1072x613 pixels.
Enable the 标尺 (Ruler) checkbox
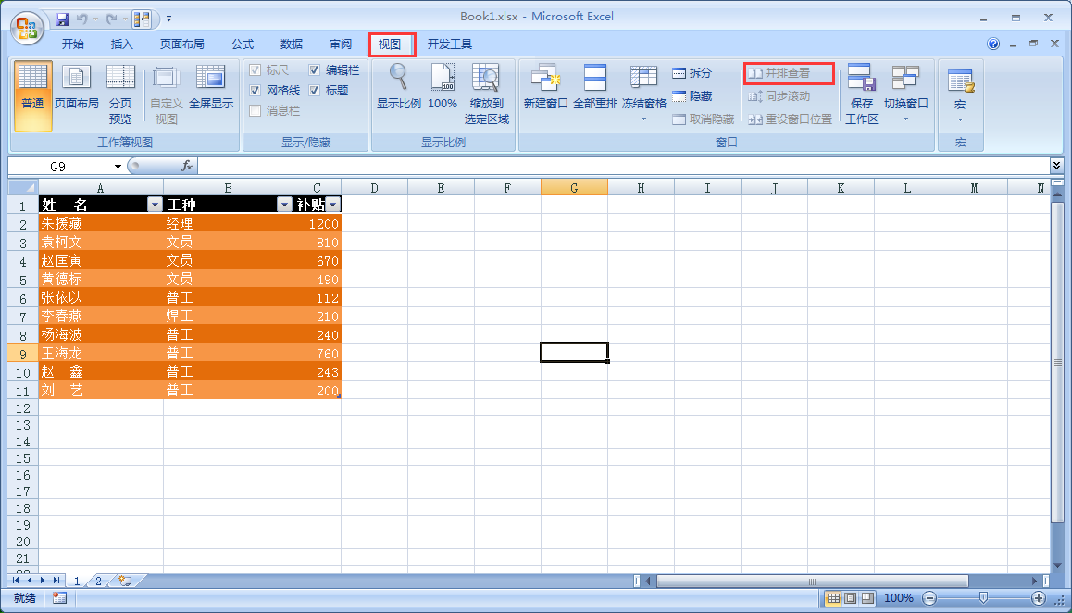[x=256, y=69]
